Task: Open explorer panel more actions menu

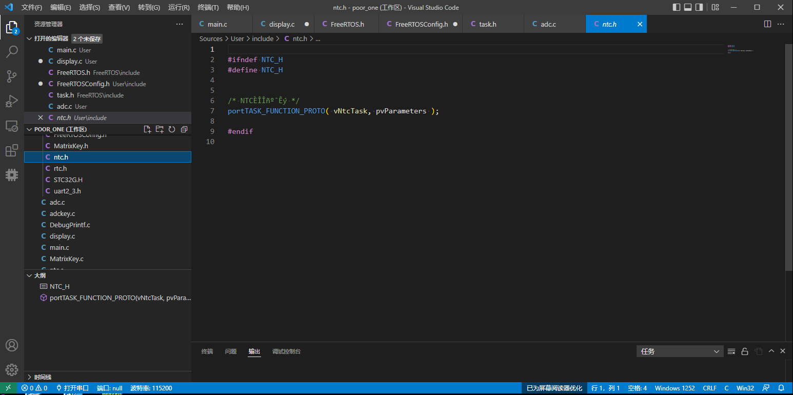Action: pos(180,24)
